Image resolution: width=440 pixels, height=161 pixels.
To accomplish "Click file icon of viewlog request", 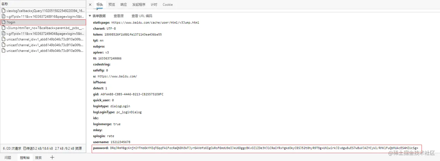I will (3, 11).
